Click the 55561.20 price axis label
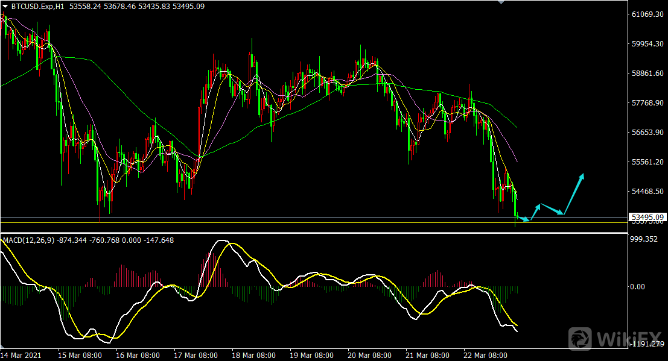 tap(646, 162)
